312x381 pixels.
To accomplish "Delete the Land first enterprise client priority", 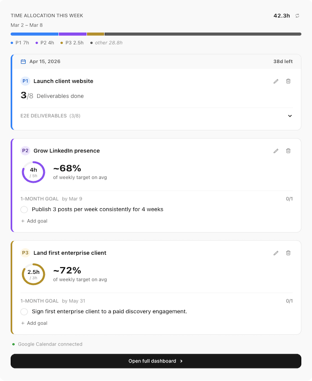I will pos(288,253).
